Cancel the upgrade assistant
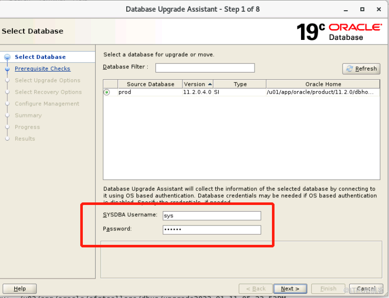Screen dimensions: 389x298 pyautogui.click(x=366, y=289)
